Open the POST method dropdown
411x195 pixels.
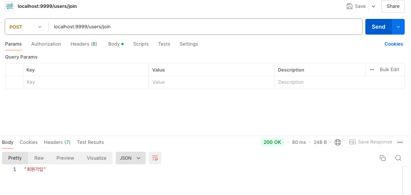point(26,27)
